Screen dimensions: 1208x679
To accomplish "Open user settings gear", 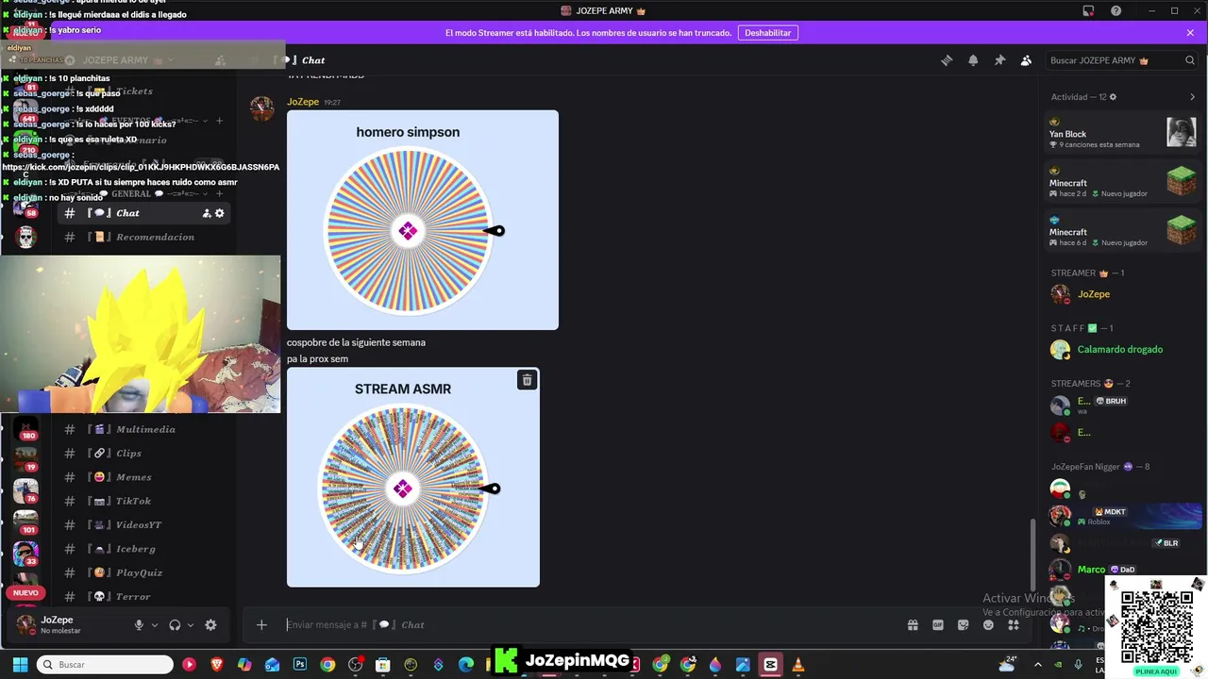I will 210,624.
